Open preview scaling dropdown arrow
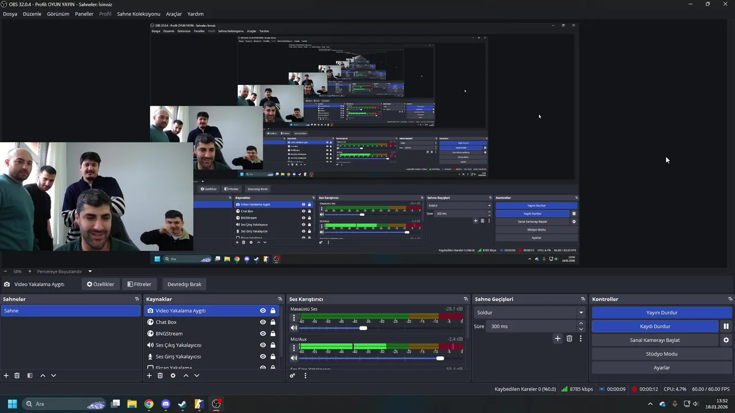This screenshot has width=735, height=413. pos(90,271)
